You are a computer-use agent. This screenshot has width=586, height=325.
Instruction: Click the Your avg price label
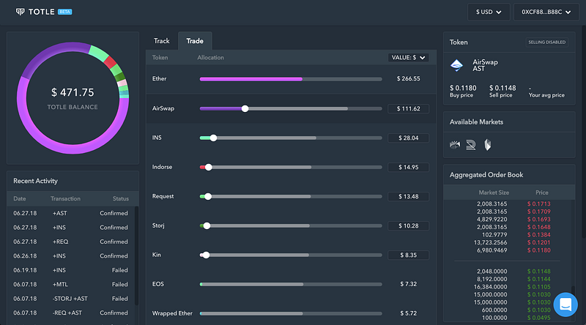pyautogui.click(x=546, y=95)
